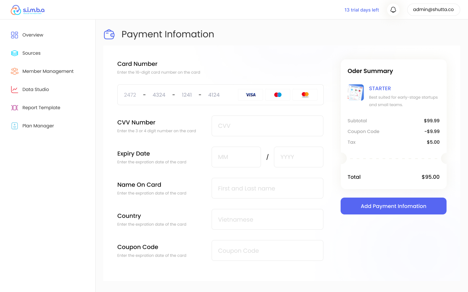The height and width of the screenshot is (292, 468).
Task: Click the 13 trial days left link
Action: pos(362,10)
